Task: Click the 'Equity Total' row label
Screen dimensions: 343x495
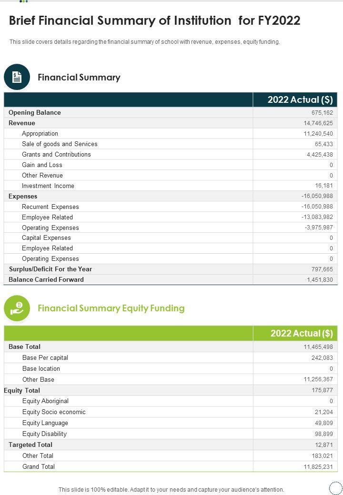Action: coord(22,391)
